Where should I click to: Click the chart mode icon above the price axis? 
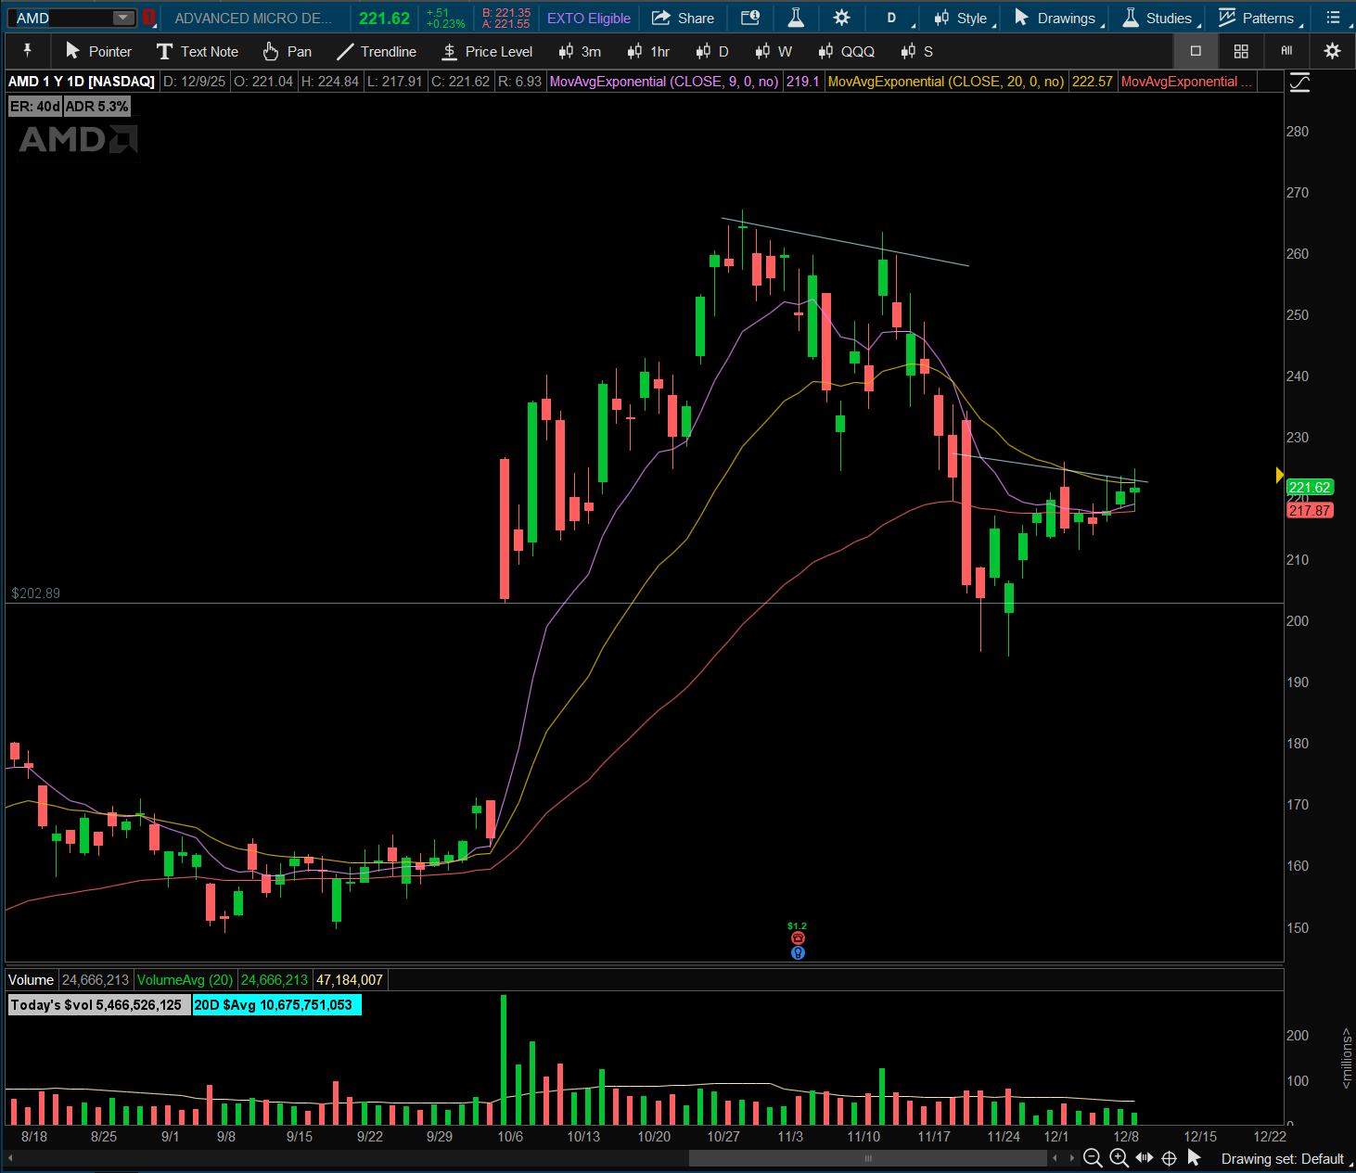click(x=1300, y=83)
